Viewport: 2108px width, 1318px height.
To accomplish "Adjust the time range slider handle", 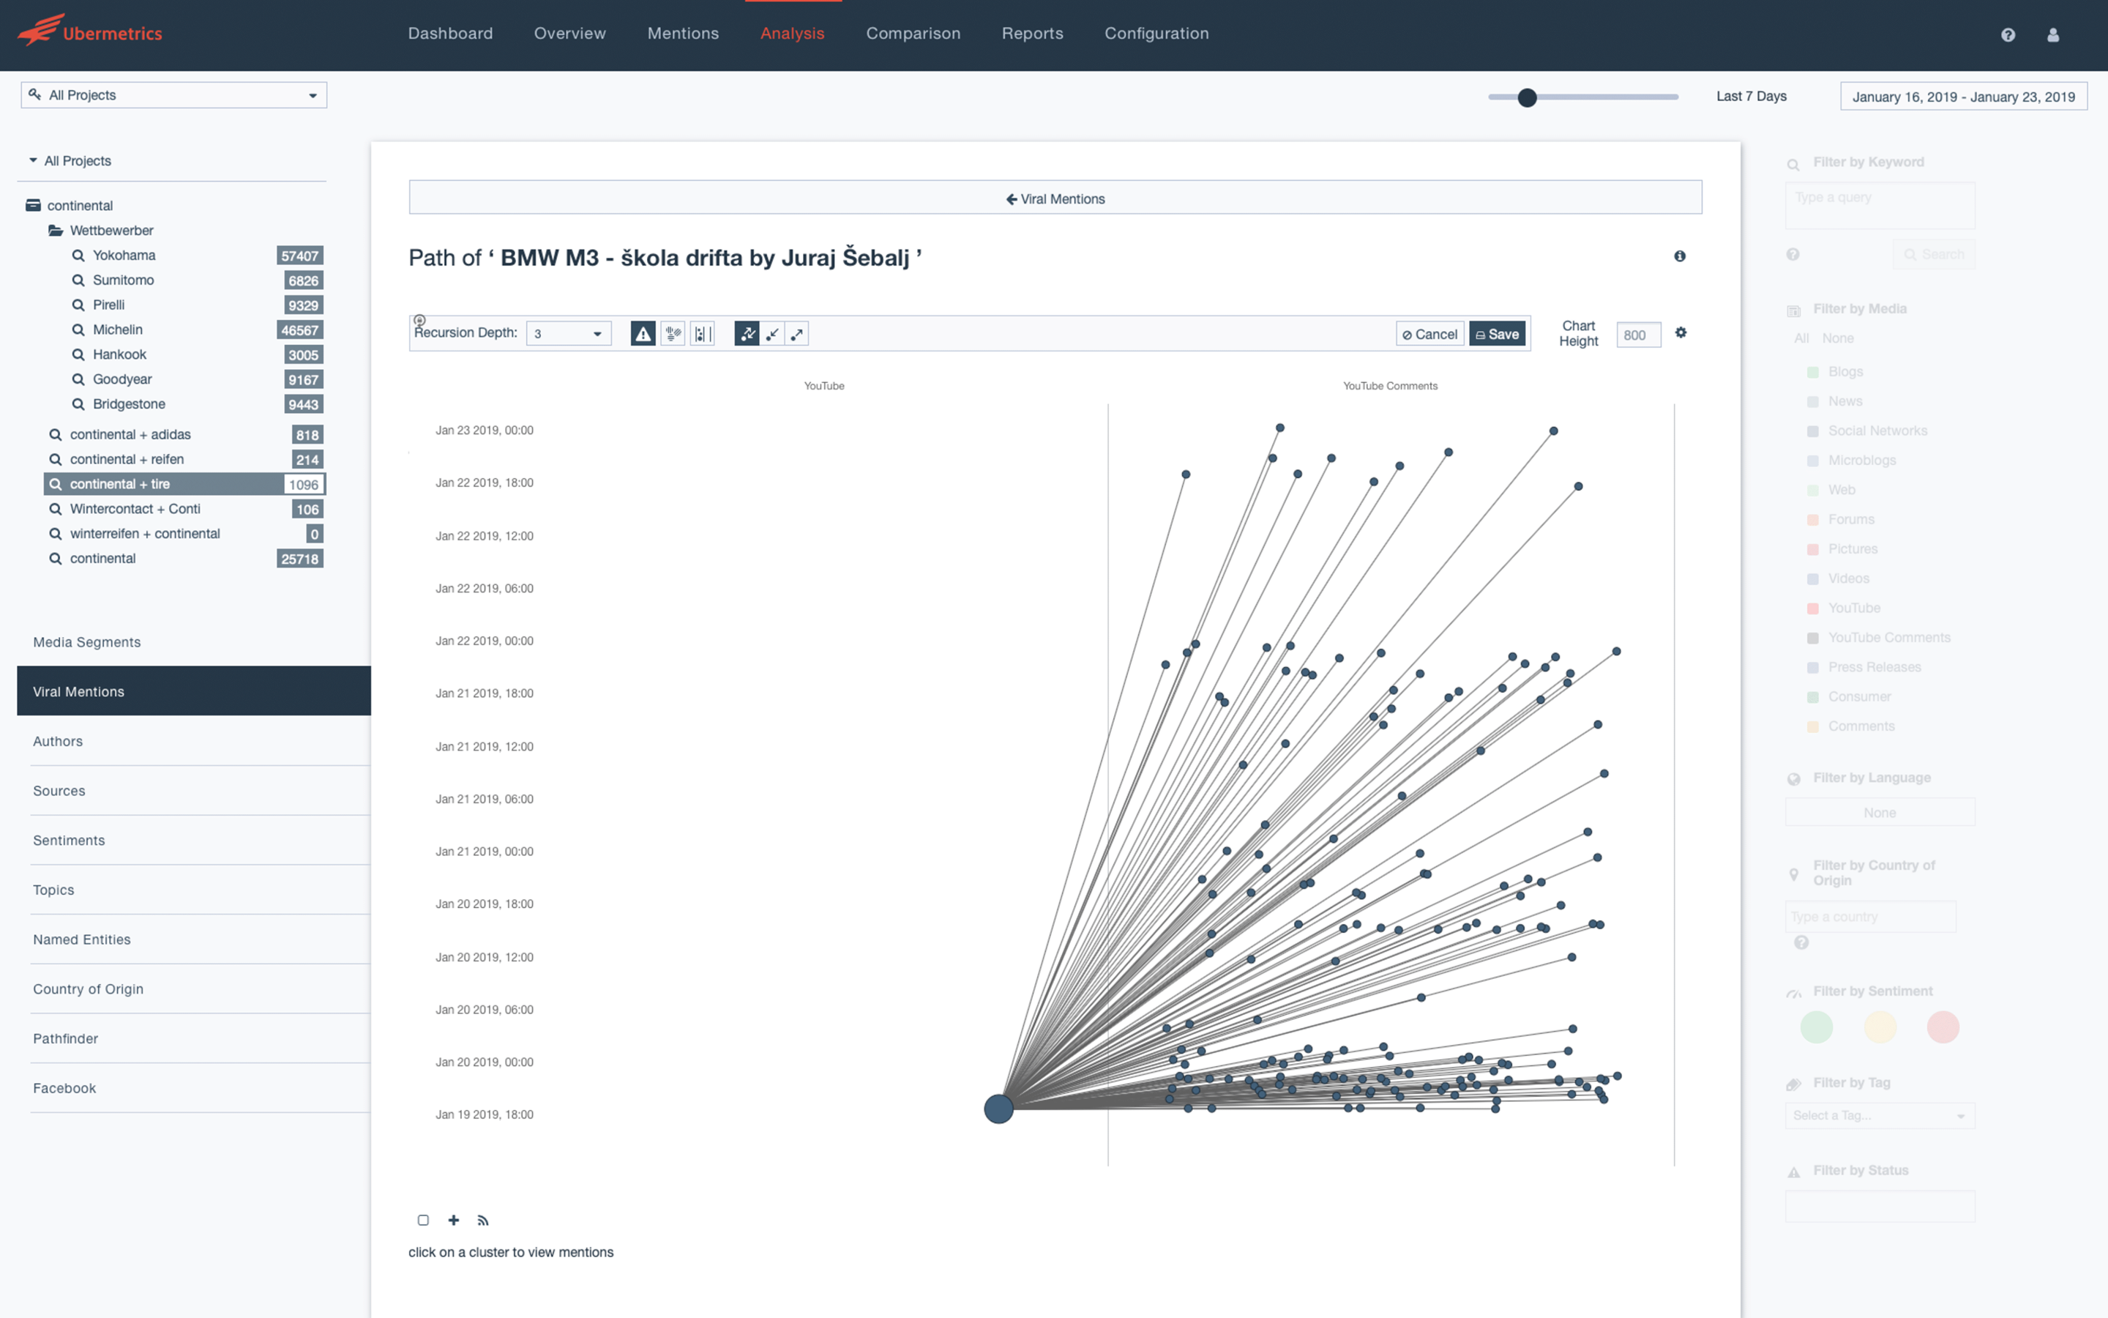I will click(1526, 97).
